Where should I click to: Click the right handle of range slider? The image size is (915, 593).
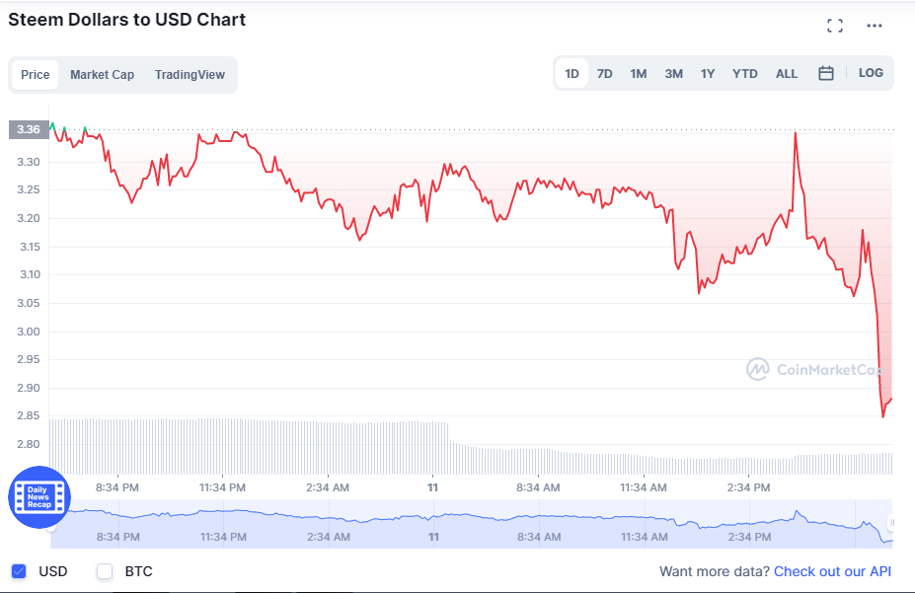[x=891, y=523]
